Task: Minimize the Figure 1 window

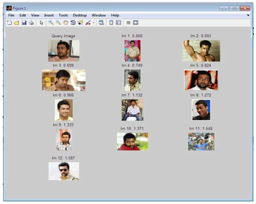Action: point(224,8)
